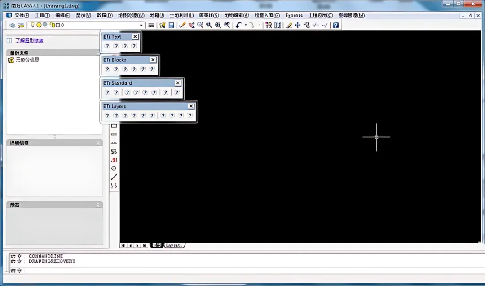Click layer 0 color square

pos(57,25)
